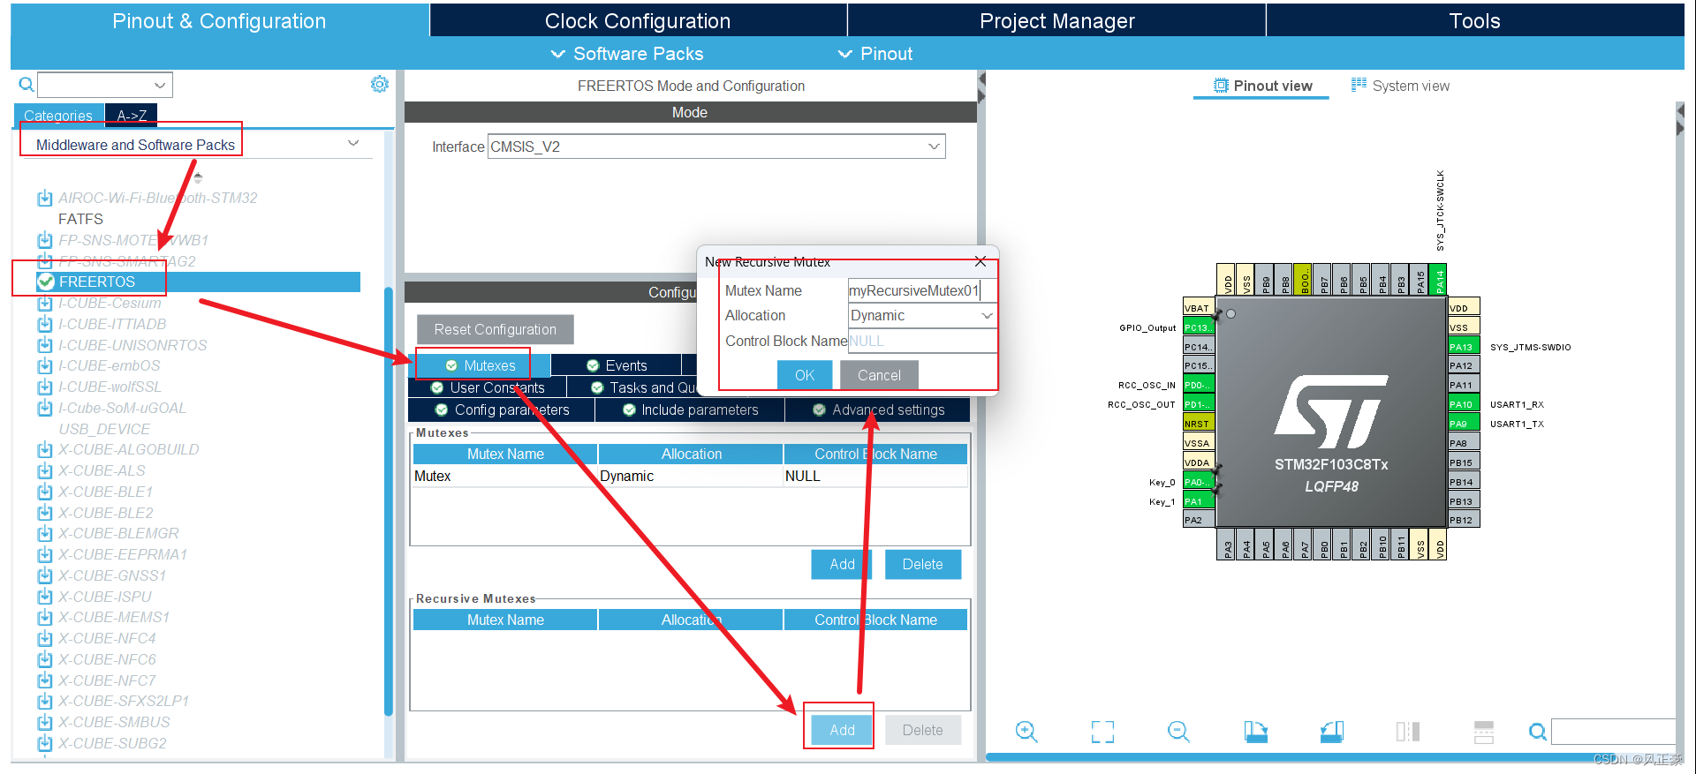Collapse Middleware and Software Packs category
The image size is (1696, 774).
coord(353,143)
